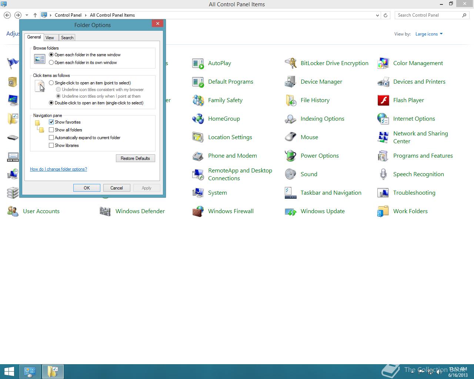Viewport: 474px width, 379px height.
Task: Click the Indexing Options icon
Action: tap(291, 119)
